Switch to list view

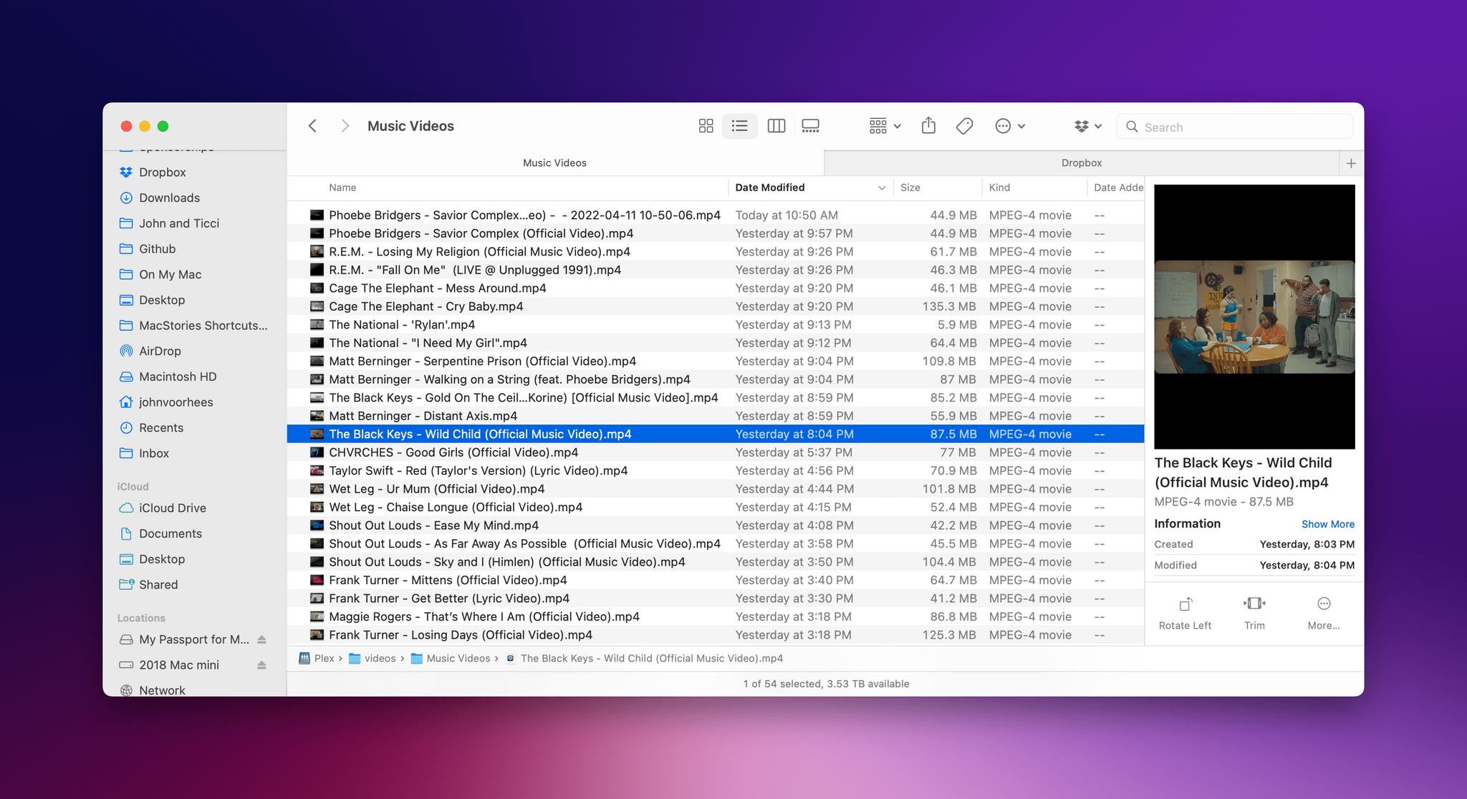point(740,126)
